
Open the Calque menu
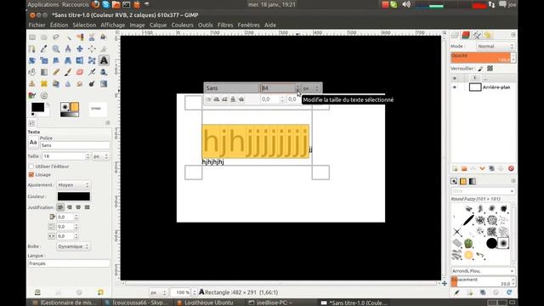tap(158, 25)
